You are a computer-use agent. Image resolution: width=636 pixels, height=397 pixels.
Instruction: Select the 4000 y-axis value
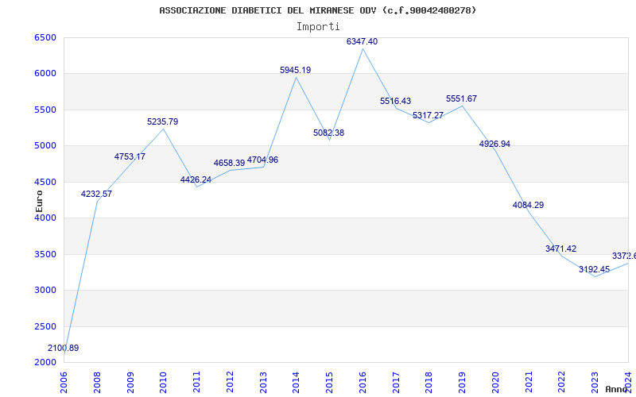coord(45,218)
